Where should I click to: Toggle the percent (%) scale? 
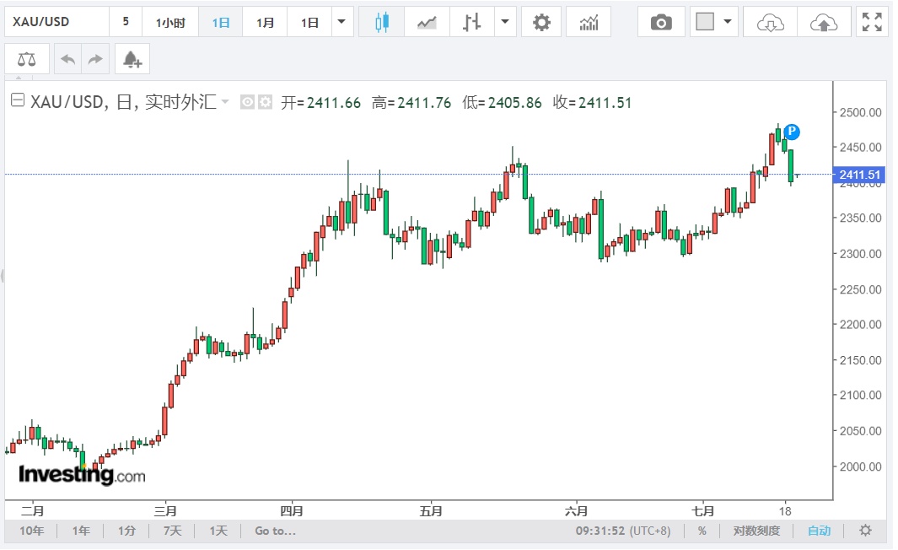pyautogui.click(x=702, y=531)
